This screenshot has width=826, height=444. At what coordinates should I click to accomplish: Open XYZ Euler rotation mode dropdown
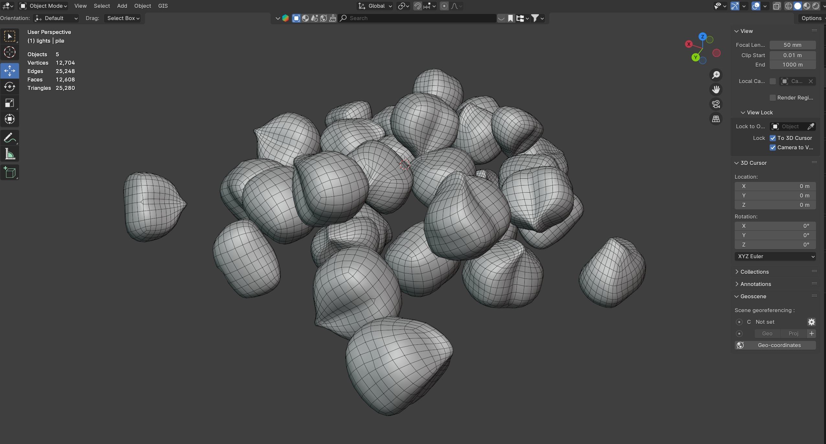[x=775, y=256]
